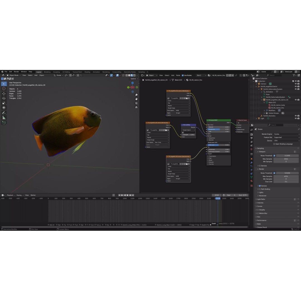This screenshot has height=301, width=301.
Task: Toggle camera view icon in viewport
Action: [136, 103]
